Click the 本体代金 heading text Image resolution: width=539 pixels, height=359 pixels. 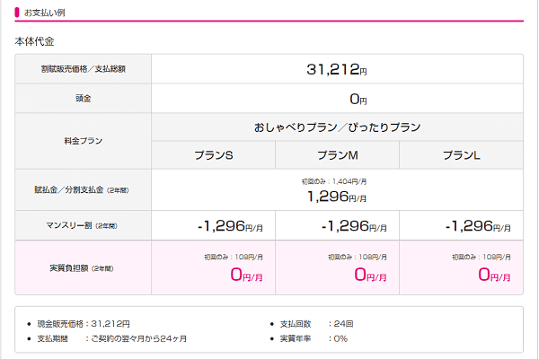[x=35, y=41]
